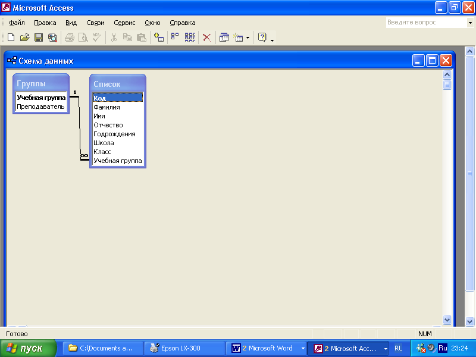This screenshot has height=357, width=476.
Task: Open the Сервис menu
Action: (124, 23)
